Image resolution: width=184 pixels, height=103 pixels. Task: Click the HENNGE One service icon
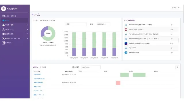click(126, 43)
